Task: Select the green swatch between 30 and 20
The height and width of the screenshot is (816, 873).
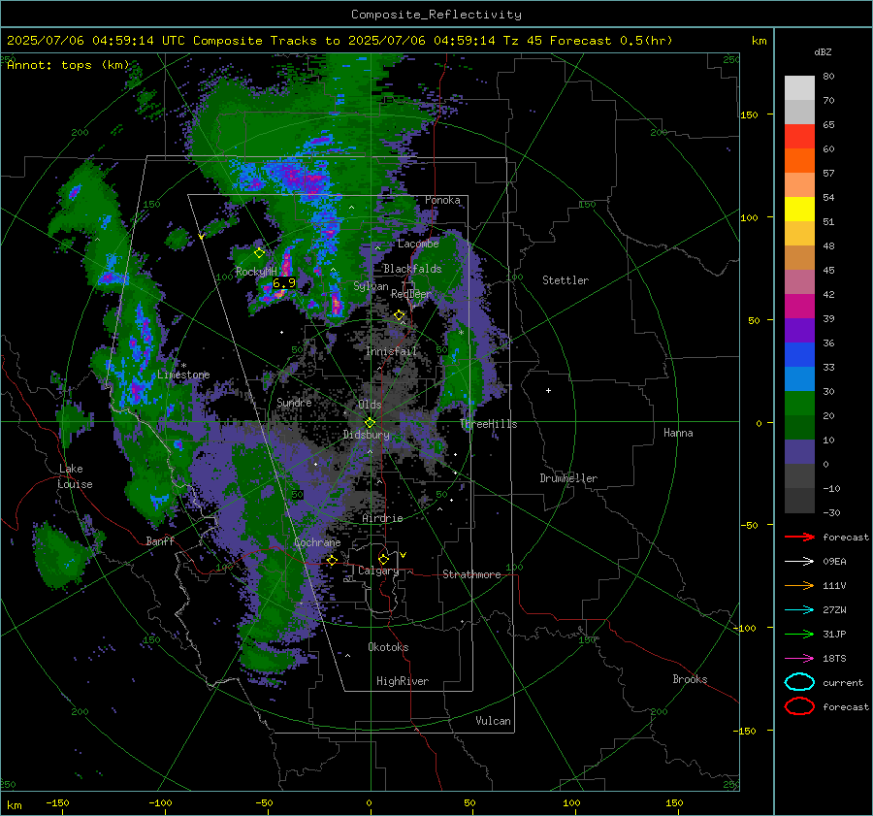Action: (x=799, y=404)
